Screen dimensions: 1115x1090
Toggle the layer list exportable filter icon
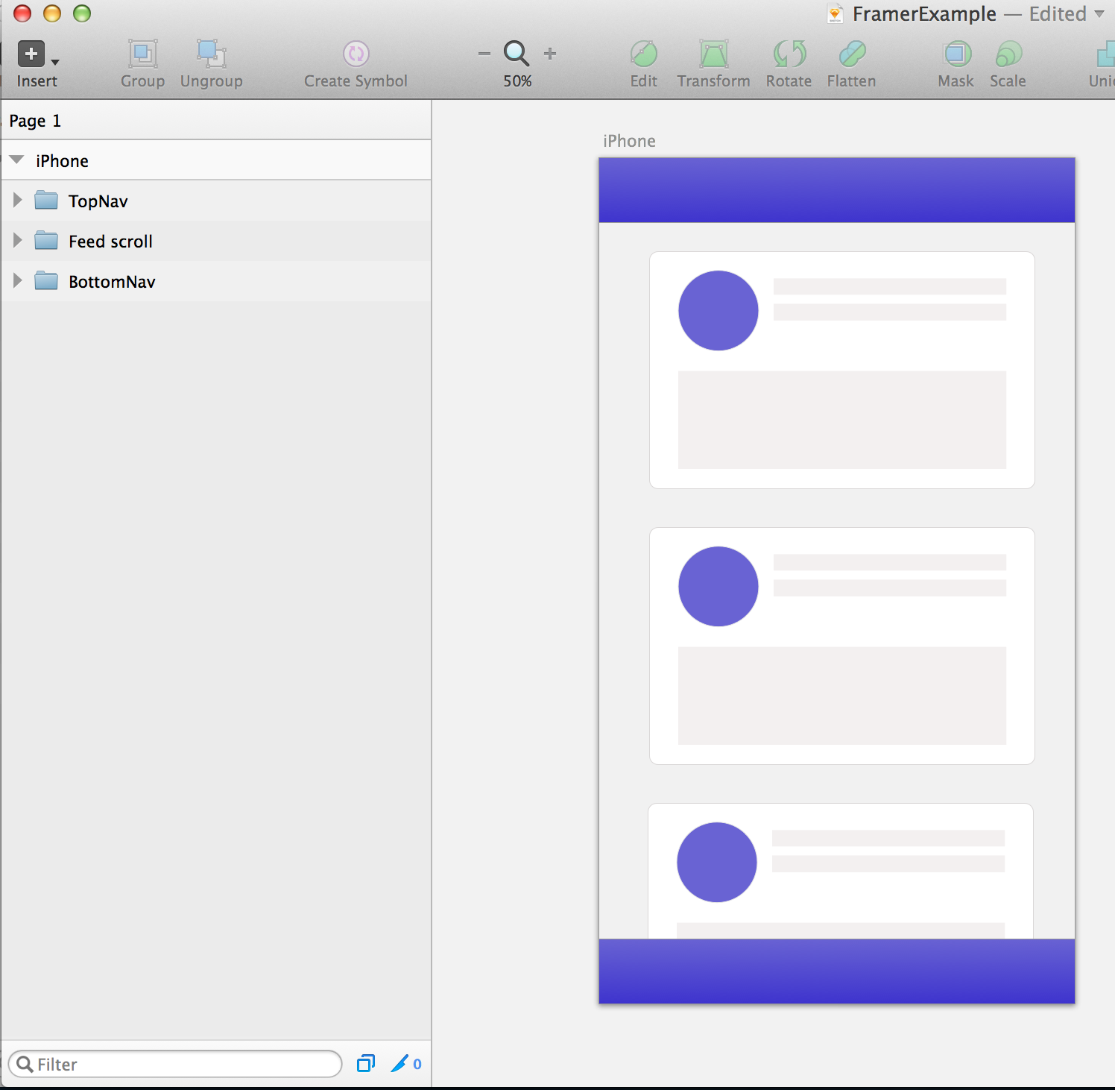click(x=365, y=1064)
